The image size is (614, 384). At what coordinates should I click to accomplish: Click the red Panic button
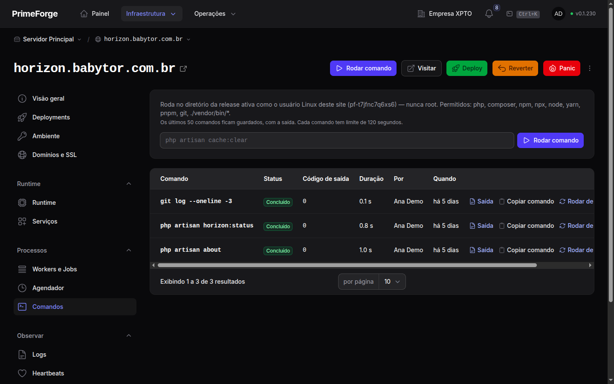[562, 68]
